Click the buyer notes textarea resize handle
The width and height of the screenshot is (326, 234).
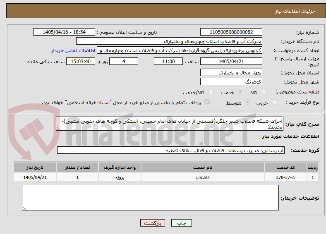24,208
